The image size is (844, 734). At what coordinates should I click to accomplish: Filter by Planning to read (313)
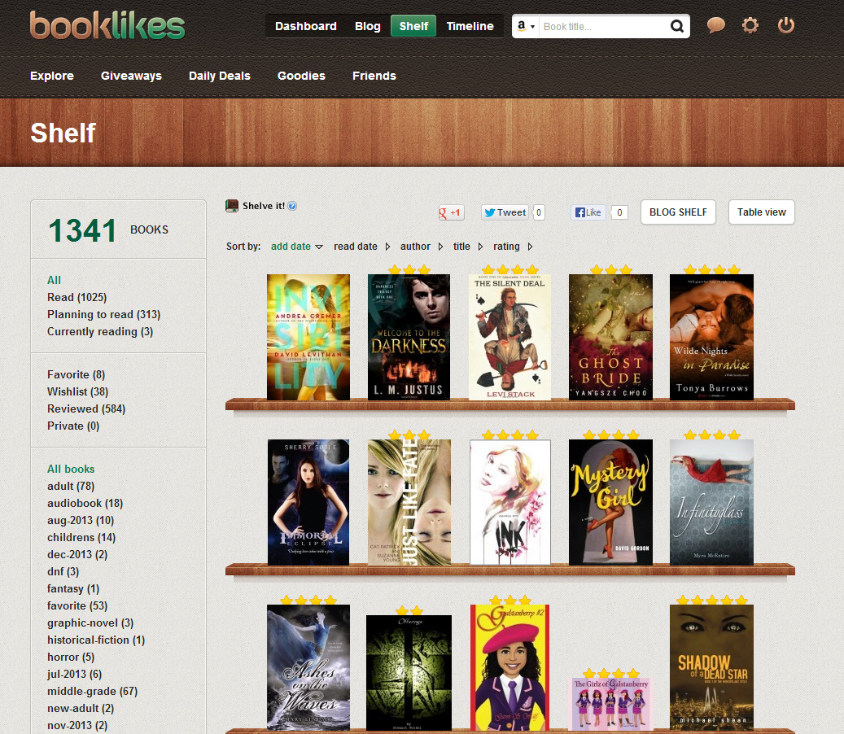point(104,314)
